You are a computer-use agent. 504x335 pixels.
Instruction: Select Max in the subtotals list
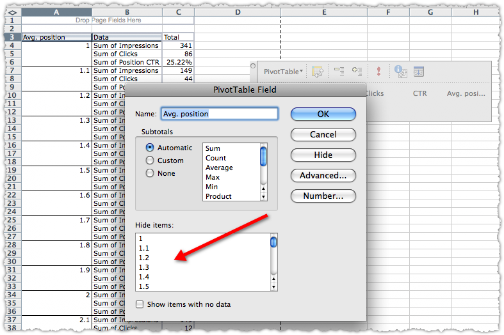click(x=231, y=177)
